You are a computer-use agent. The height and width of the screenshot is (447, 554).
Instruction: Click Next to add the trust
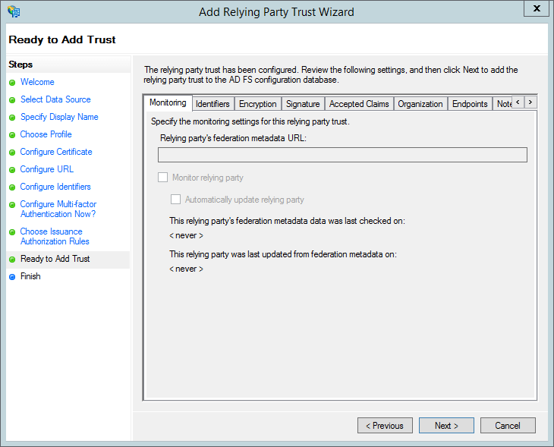(446, 426)
